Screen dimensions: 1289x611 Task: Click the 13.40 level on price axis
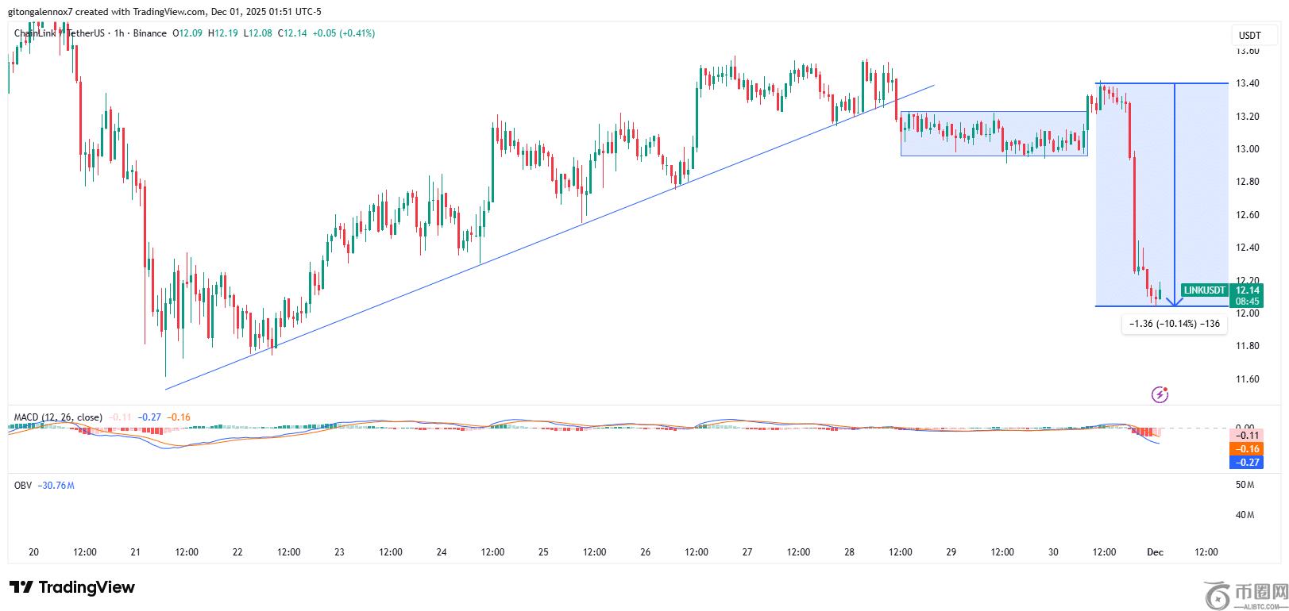coord(1248,83)
